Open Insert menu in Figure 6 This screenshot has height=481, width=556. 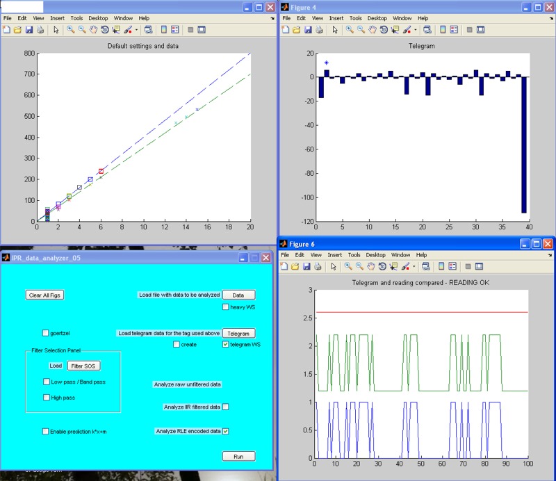[335, 254]
